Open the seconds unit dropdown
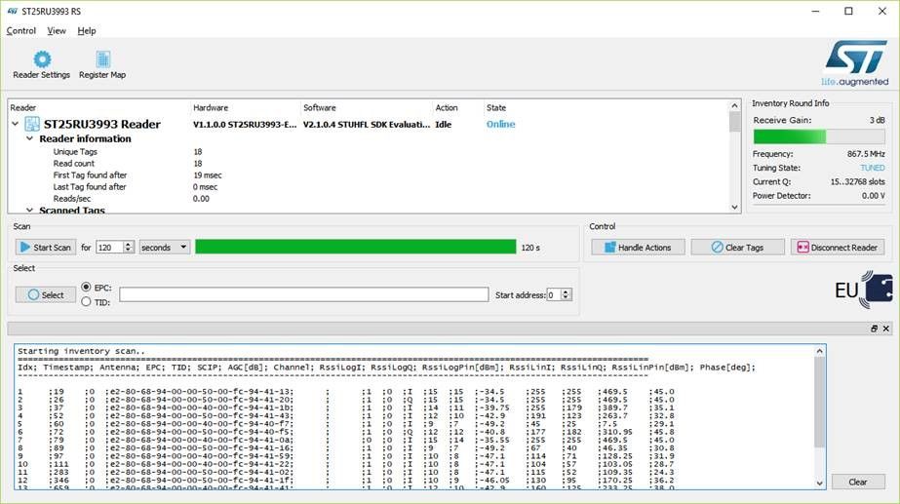This screenshot has width=900, height=504. [x=165, y=248]
